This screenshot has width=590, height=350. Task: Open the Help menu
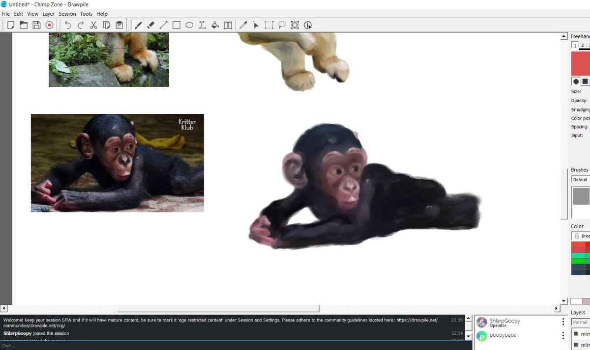pyautogui.click(x=102, y=14)
